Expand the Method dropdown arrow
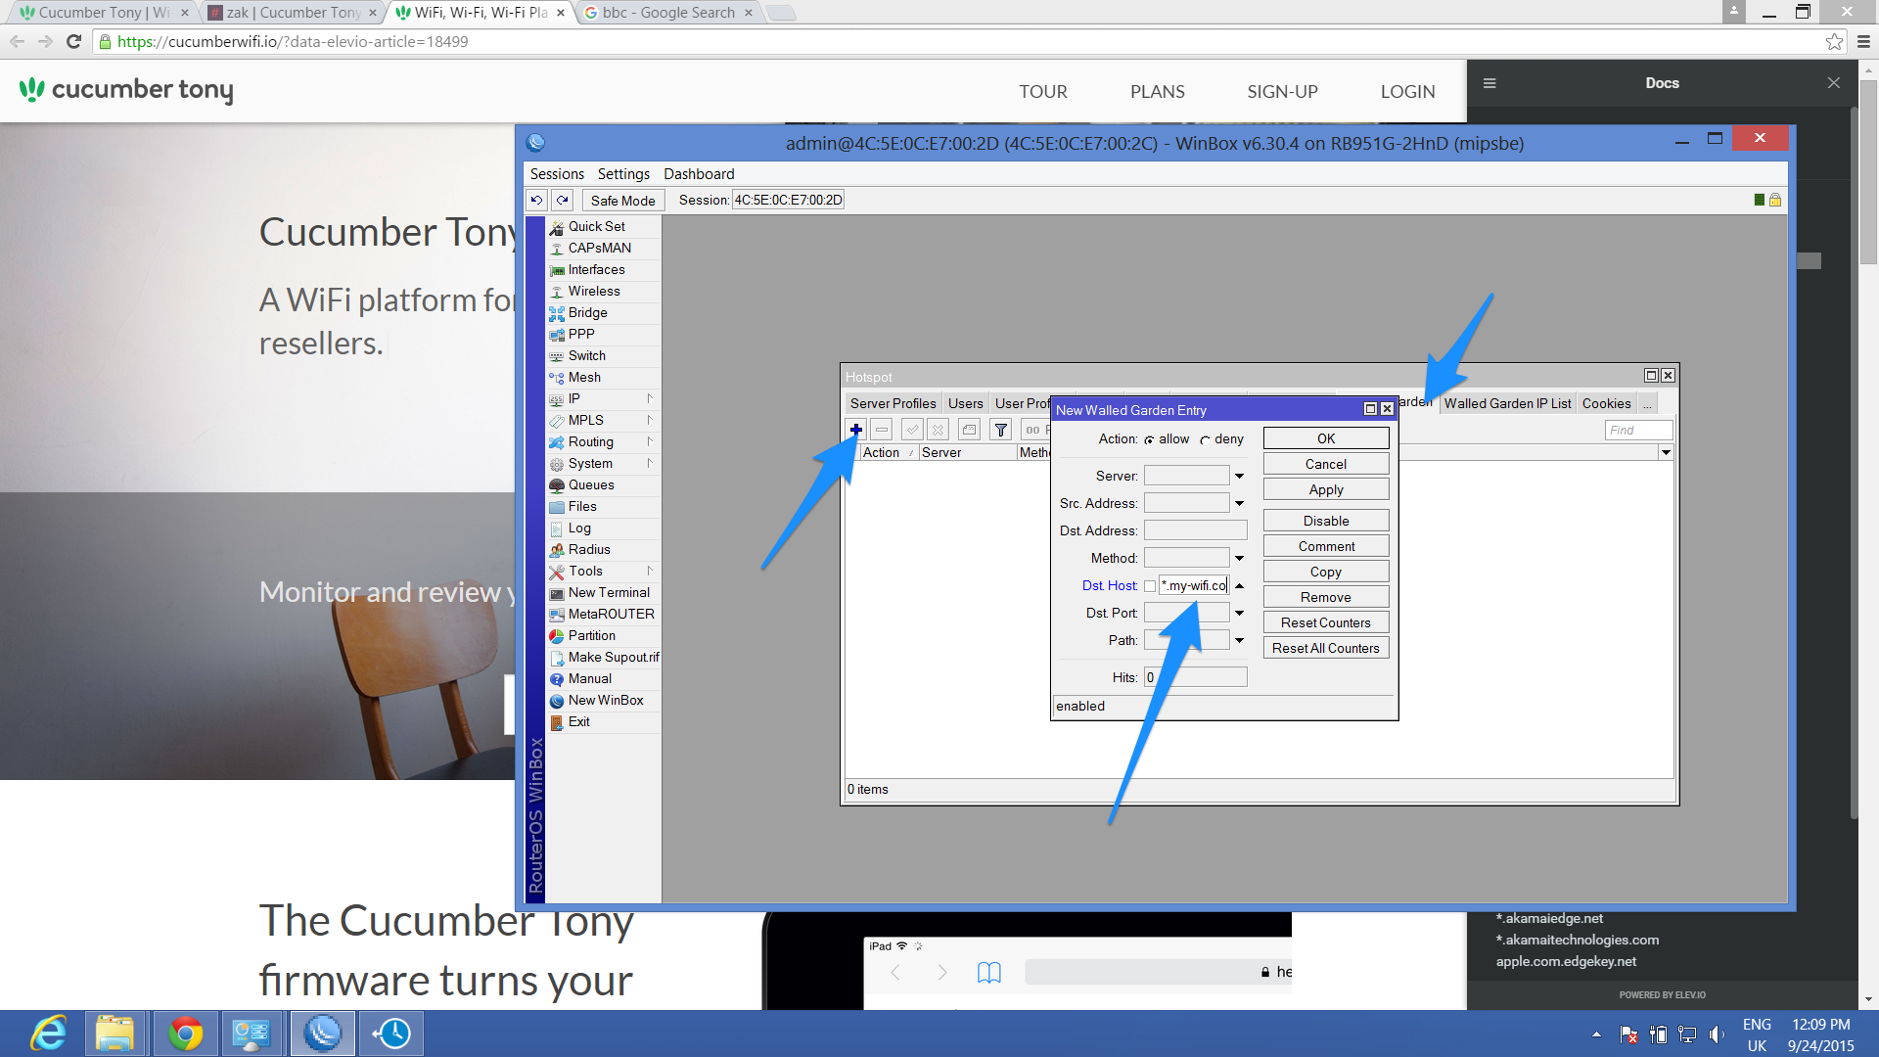Screen dimensions: 1879x1057 coord(1239,558)
